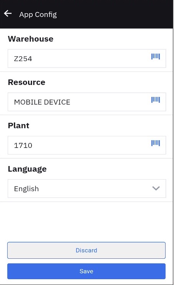Select the 1710 plant value text
Image resolution: width=174 pixels, height=285 pixels.
click(23, 146)
